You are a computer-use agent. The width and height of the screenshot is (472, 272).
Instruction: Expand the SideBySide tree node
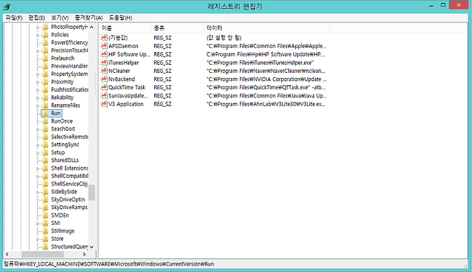click(x=37, y=192)
